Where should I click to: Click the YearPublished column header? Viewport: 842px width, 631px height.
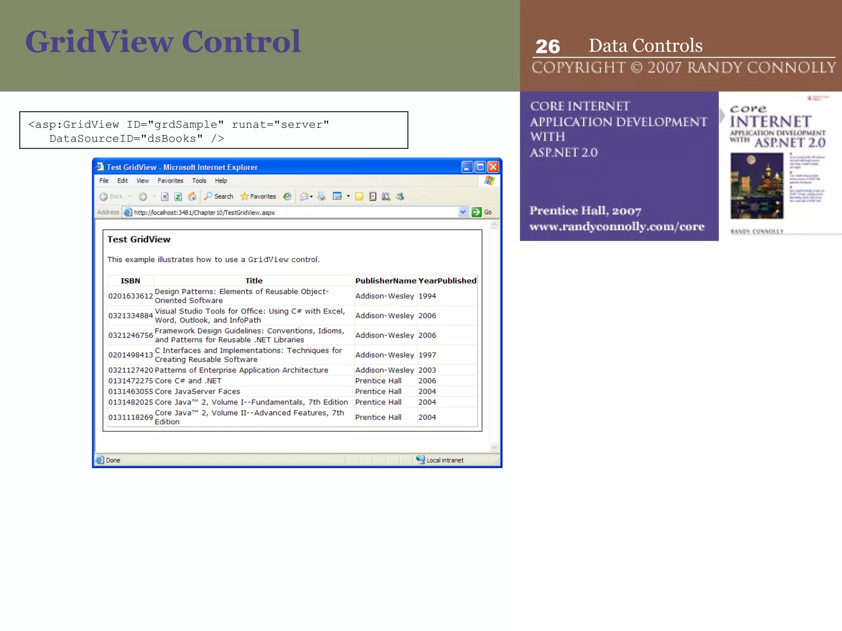point(447,281)
